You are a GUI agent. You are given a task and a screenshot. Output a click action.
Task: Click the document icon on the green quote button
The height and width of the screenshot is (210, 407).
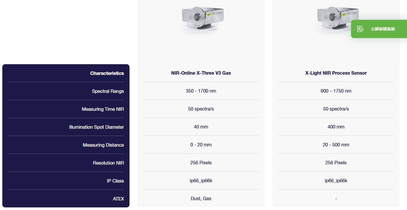(x=360, y=29)
